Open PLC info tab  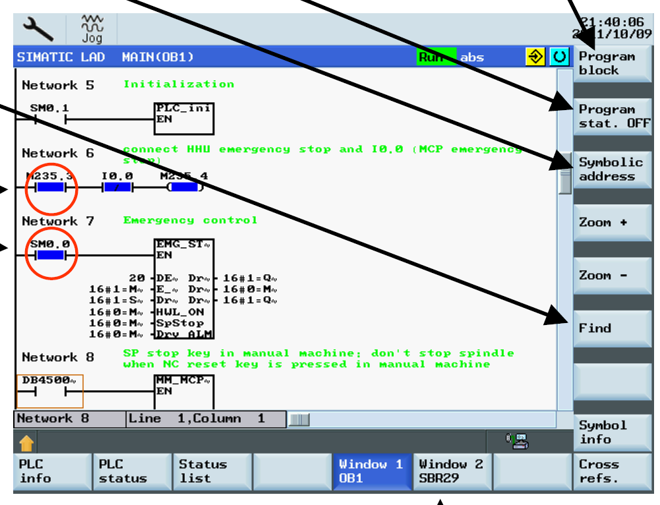coord(53,472)
